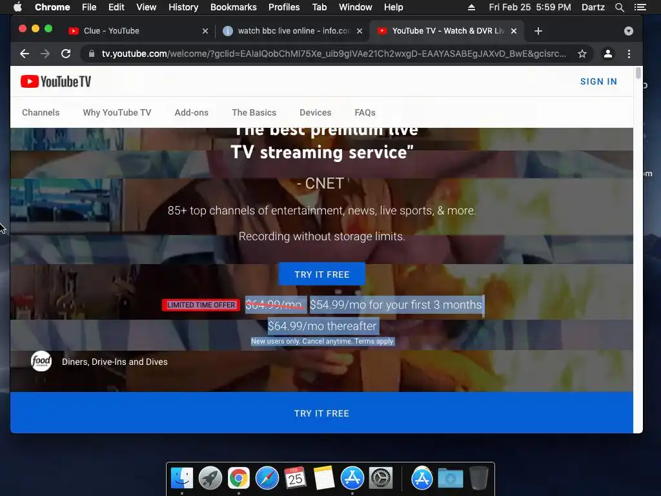Open Chrome from the Dock
The image size is (661, 496).
tap(239, 479)
